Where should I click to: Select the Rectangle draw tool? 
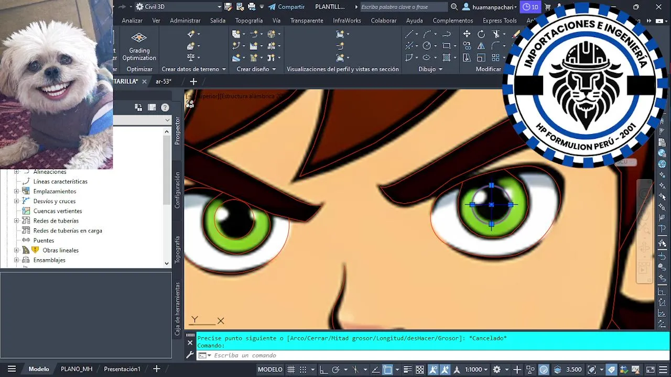click(x=446, y=46)
